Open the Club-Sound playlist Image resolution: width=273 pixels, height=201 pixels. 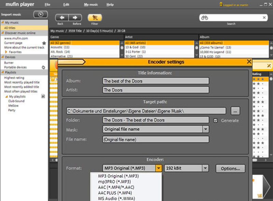pos(16,101)
